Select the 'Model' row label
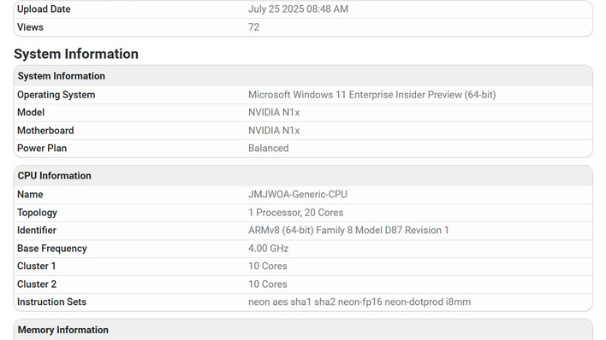 (31, 112)
